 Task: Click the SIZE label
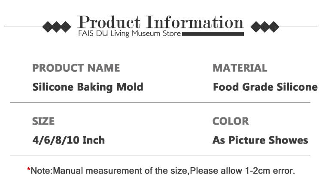43,121
